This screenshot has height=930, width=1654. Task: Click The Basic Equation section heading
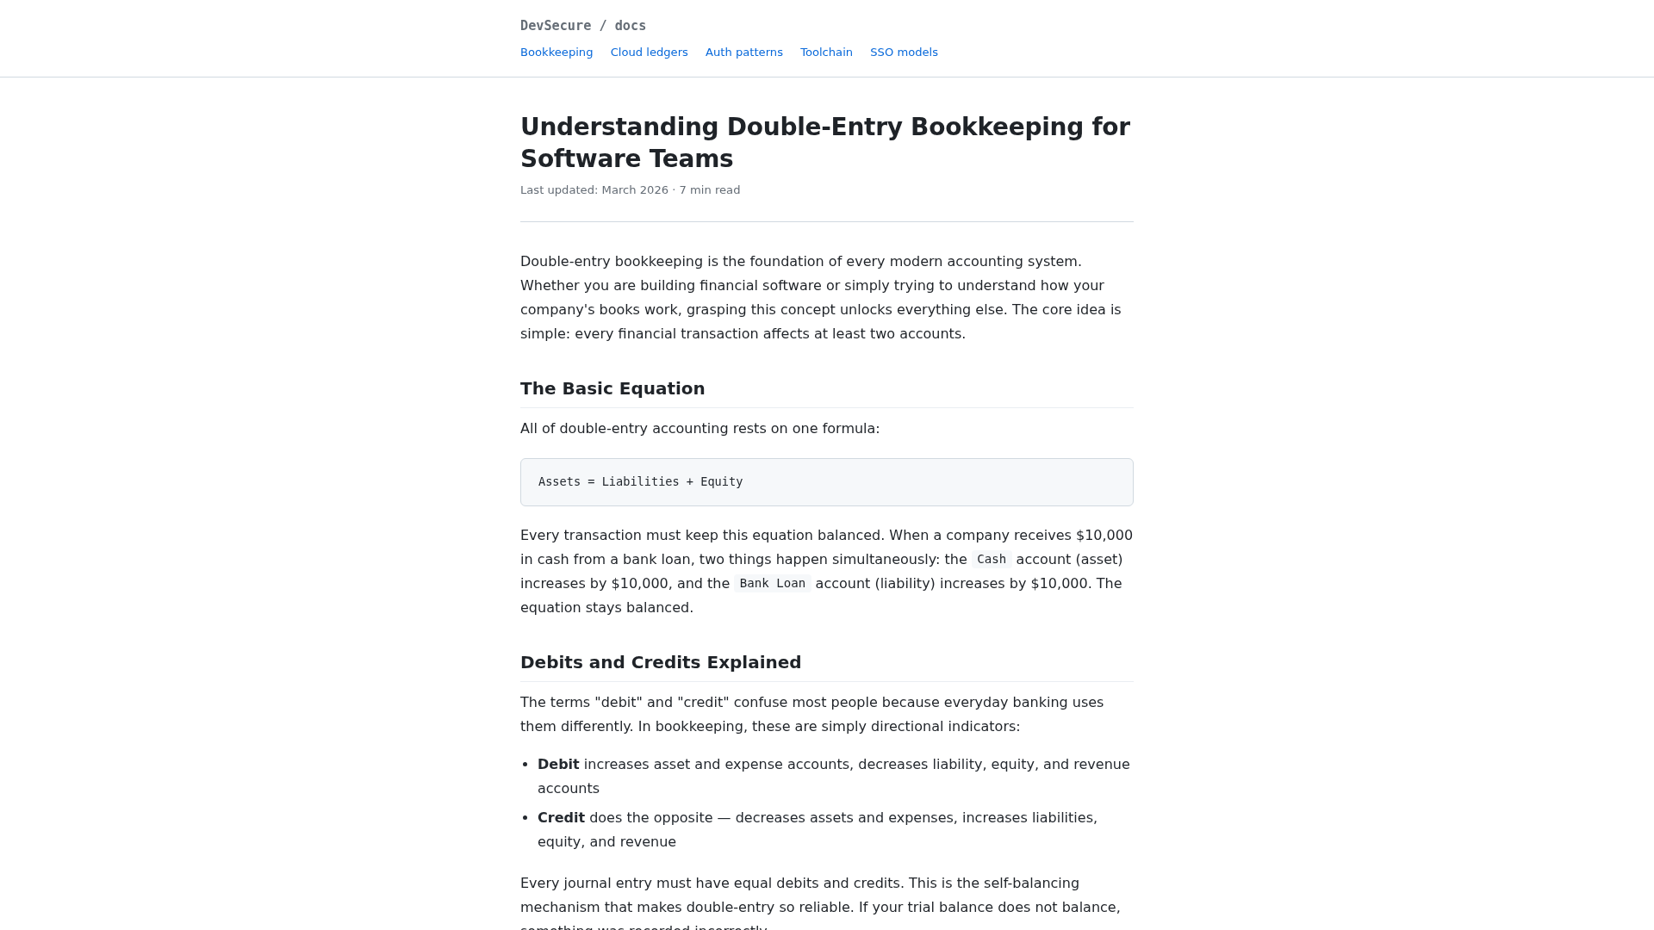pyautogui.click(x=612, y=388)
